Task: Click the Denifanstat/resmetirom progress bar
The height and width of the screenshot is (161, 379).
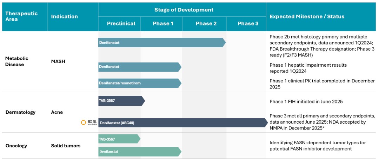Action: [x=139, y=83]
